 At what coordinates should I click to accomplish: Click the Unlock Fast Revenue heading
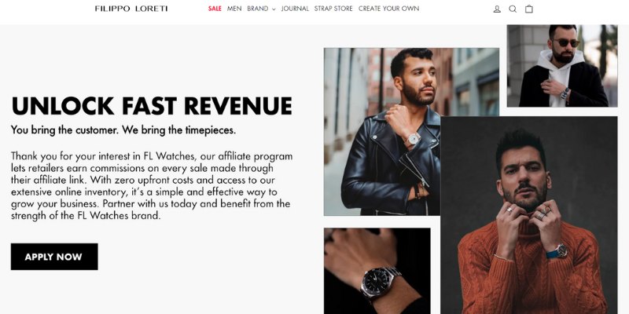(152, 106)
